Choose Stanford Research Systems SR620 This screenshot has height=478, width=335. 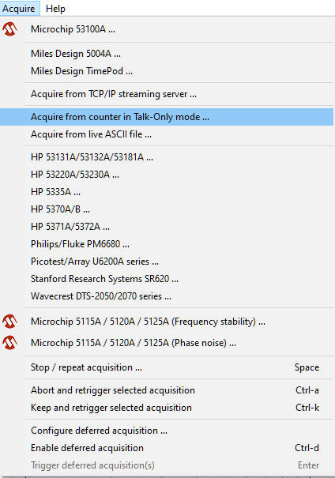[x=167, y=279]
